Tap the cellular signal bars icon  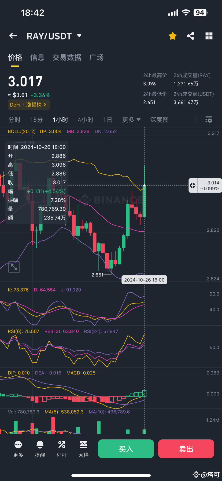point(173,13)
